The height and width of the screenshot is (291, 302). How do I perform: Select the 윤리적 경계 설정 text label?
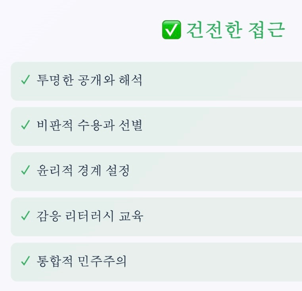[83, 170]
